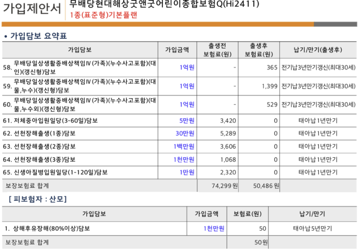Click the pre-birth premium '3,606'
The image size is (360, 251).
click(x=228, y=147)
